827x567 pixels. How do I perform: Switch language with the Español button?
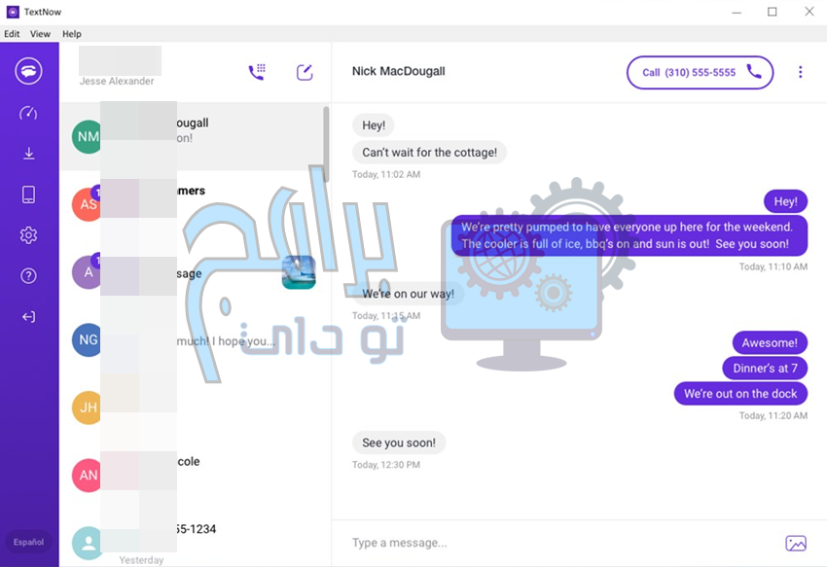point(28,542)
